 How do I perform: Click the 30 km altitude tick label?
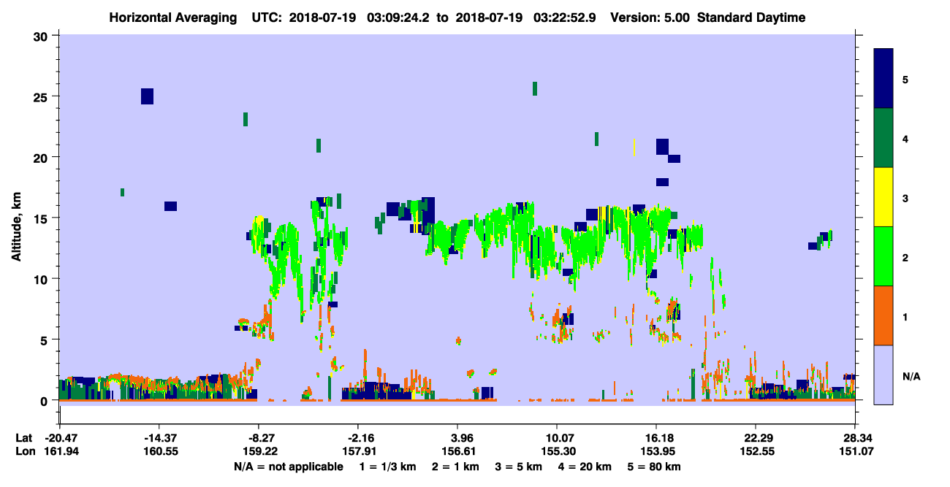click(42, 35)
